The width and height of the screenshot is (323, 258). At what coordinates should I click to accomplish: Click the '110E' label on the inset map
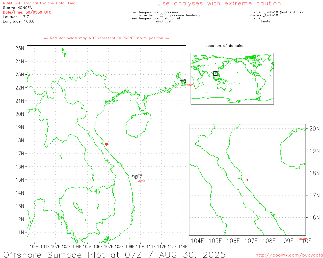[305, 241]
